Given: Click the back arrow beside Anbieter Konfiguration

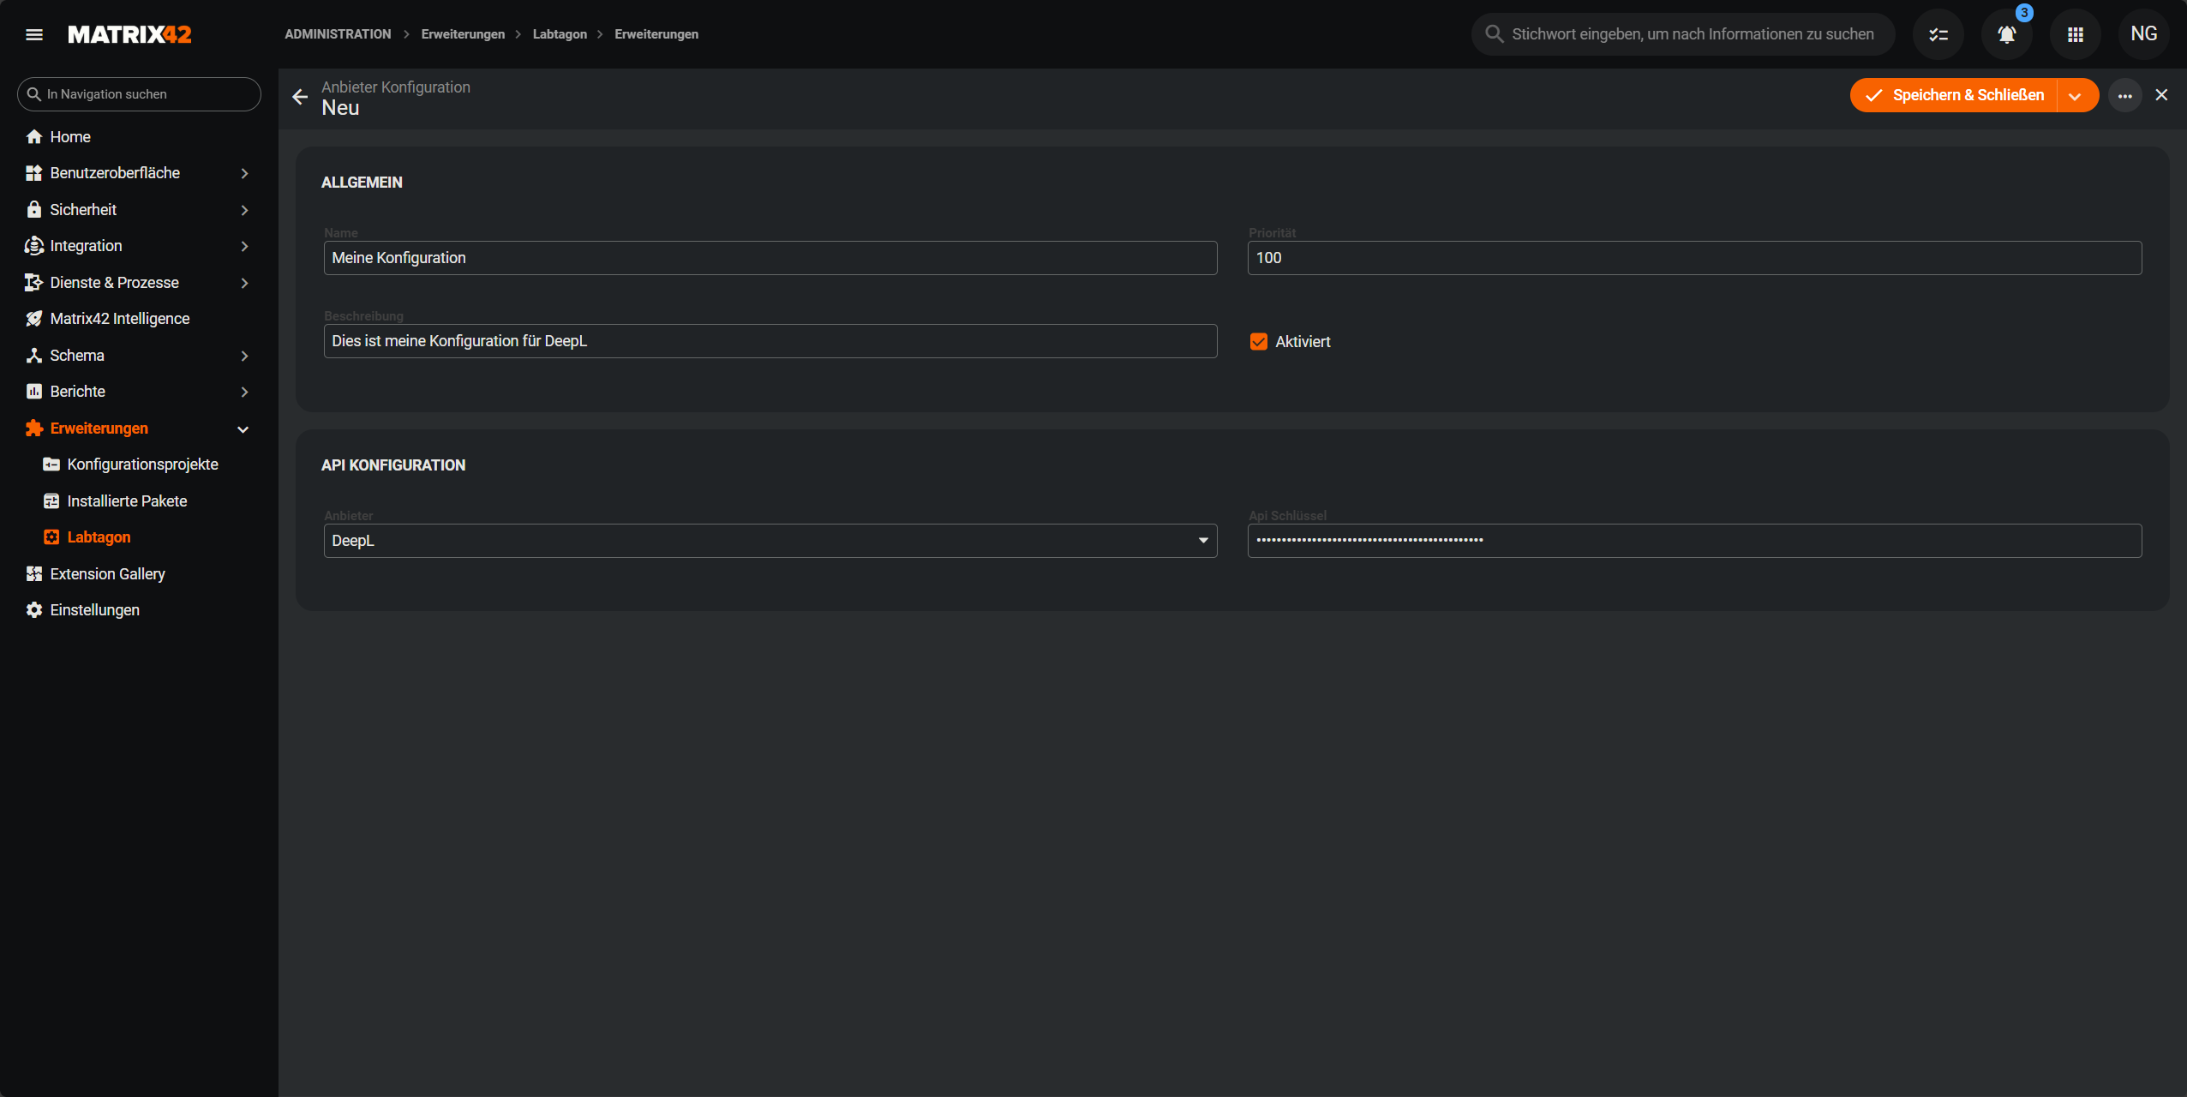Looking at the screenshot, I should click(x=299, y=97).
